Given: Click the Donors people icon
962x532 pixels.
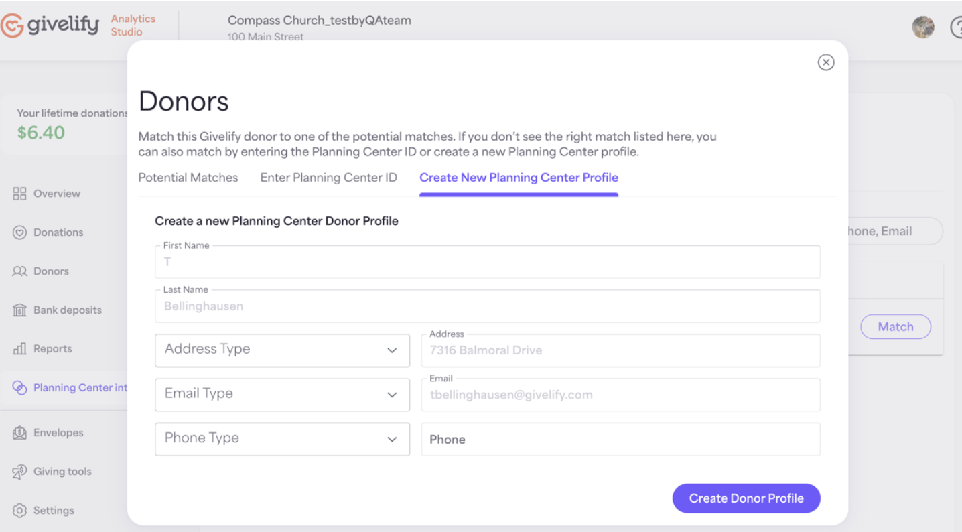Looking at the screenshot, I should [19, 271].
